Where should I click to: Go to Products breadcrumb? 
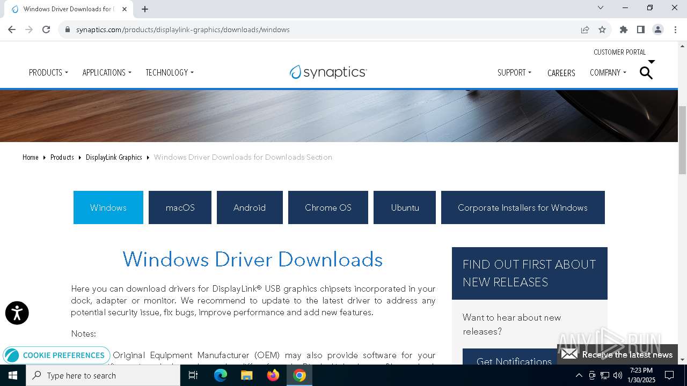[62, 157]
